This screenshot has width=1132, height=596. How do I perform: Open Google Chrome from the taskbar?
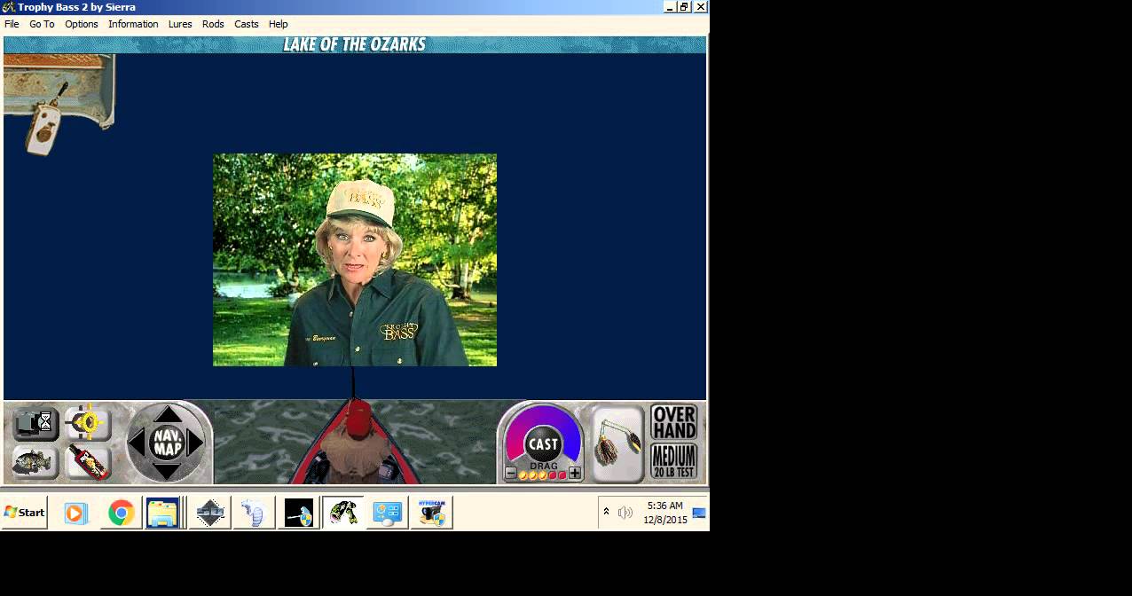tap(121, 513)
